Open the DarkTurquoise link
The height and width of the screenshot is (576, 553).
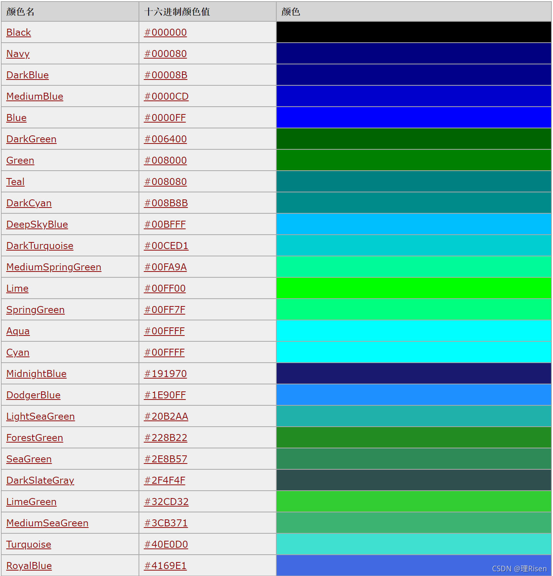click(x=40, y=246)
